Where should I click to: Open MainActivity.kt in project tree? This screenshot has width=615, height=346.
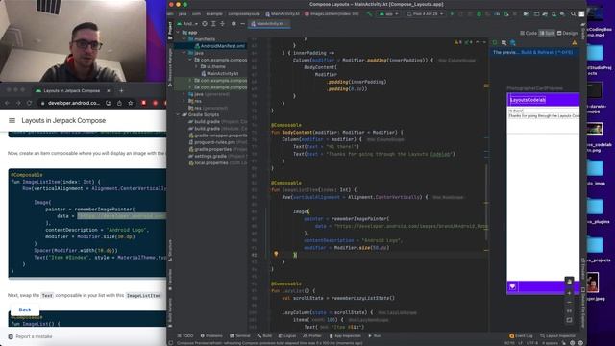point(220,73)
